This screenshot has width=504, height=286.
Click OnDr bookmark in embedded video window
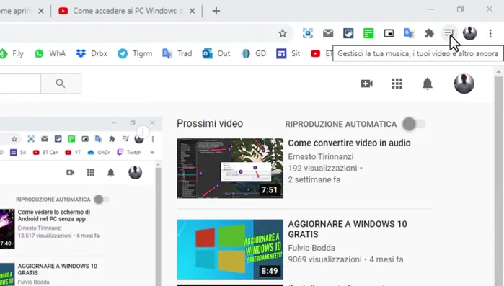coord(99,152)
